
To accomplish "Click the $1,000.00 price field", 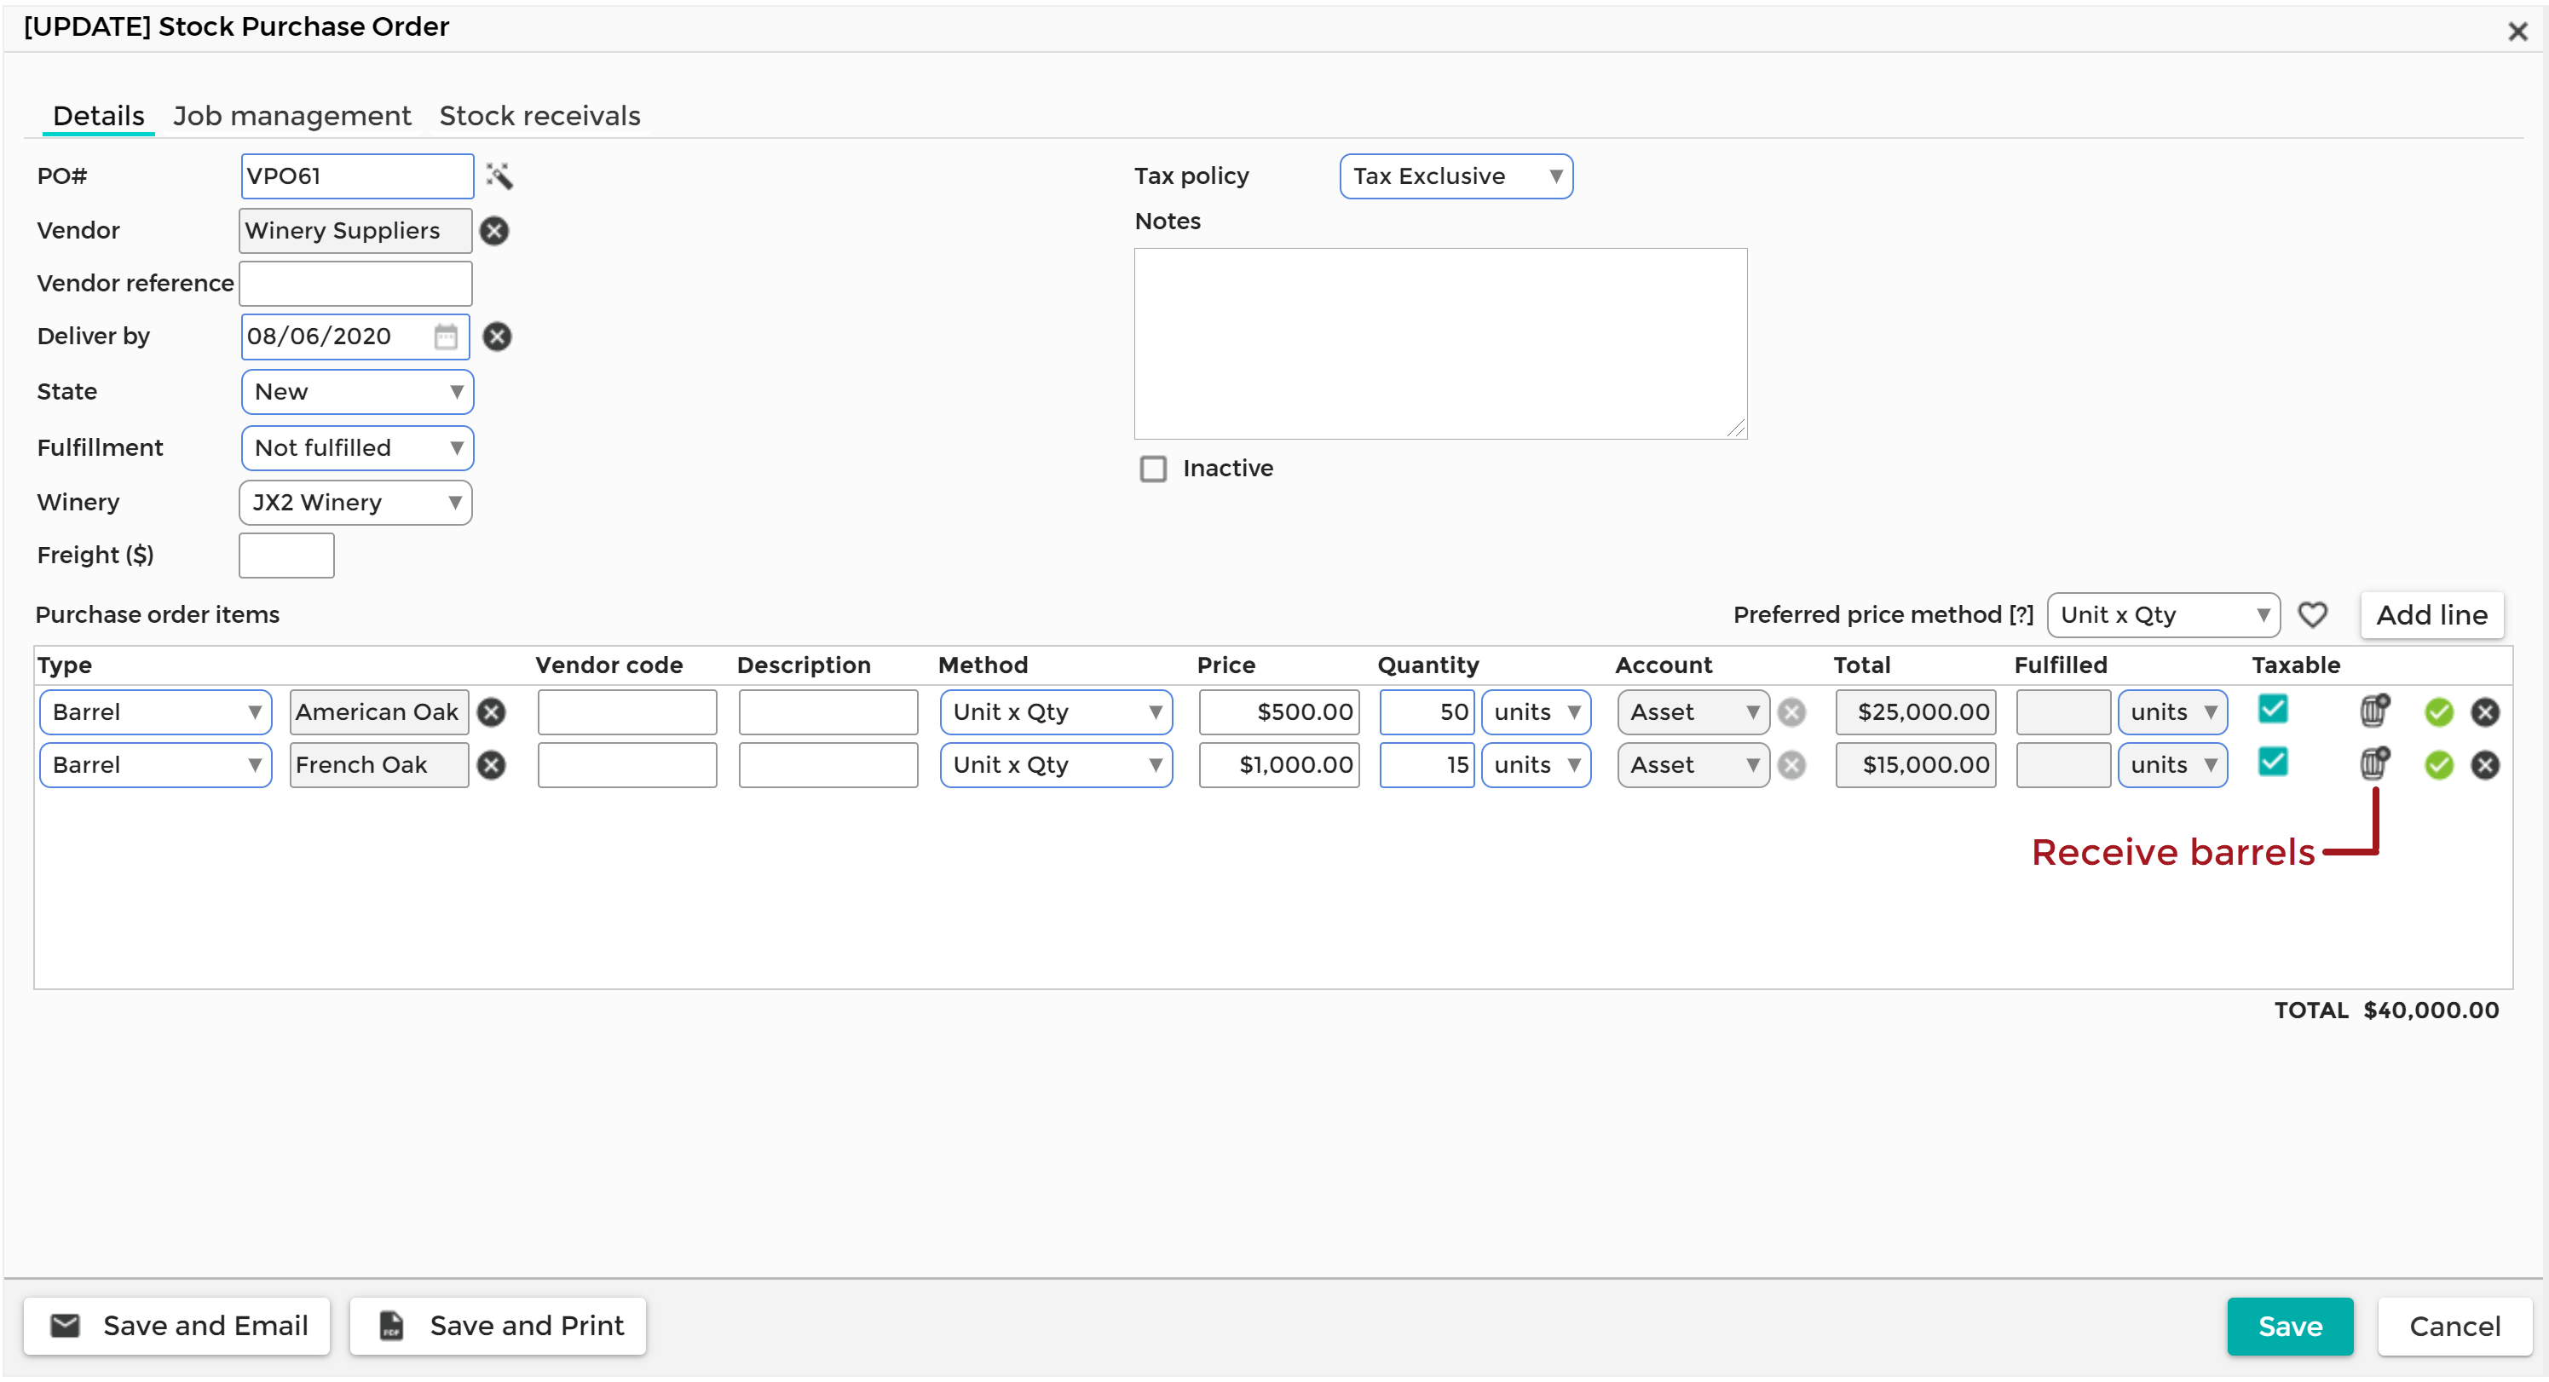I will [1278, 764].
